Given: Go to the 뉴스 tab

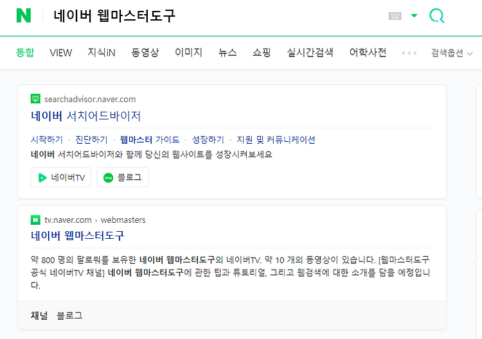Looking at the screenshot, I should (228, 53).
